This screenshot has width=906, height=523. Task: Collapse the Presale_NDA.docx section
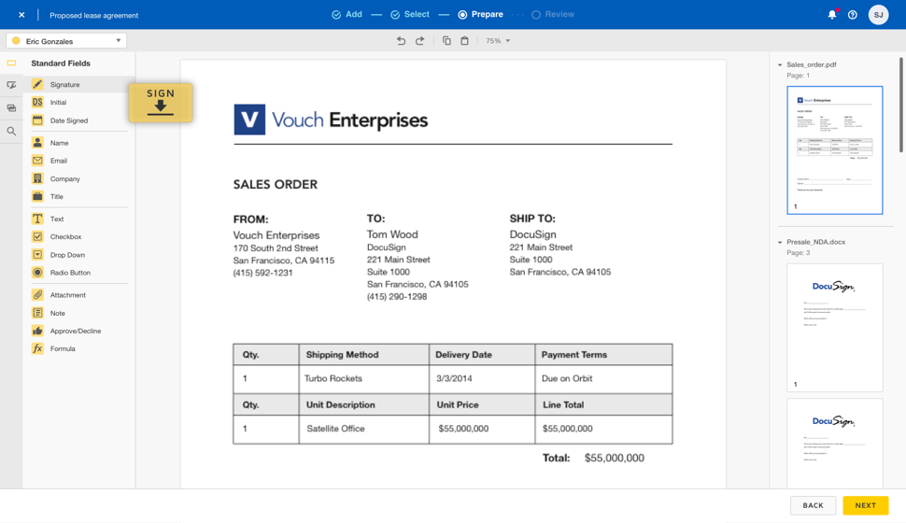click(x=780, y=242)
